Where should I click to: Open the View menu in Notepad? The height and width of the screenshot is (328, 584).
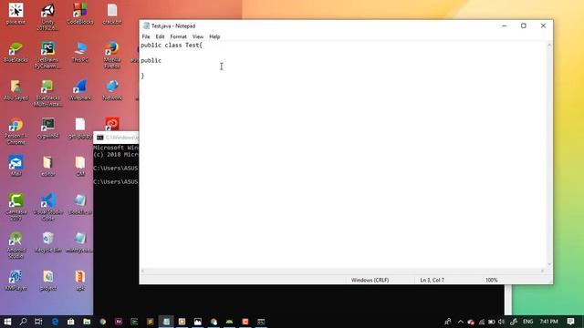point(197,36)
